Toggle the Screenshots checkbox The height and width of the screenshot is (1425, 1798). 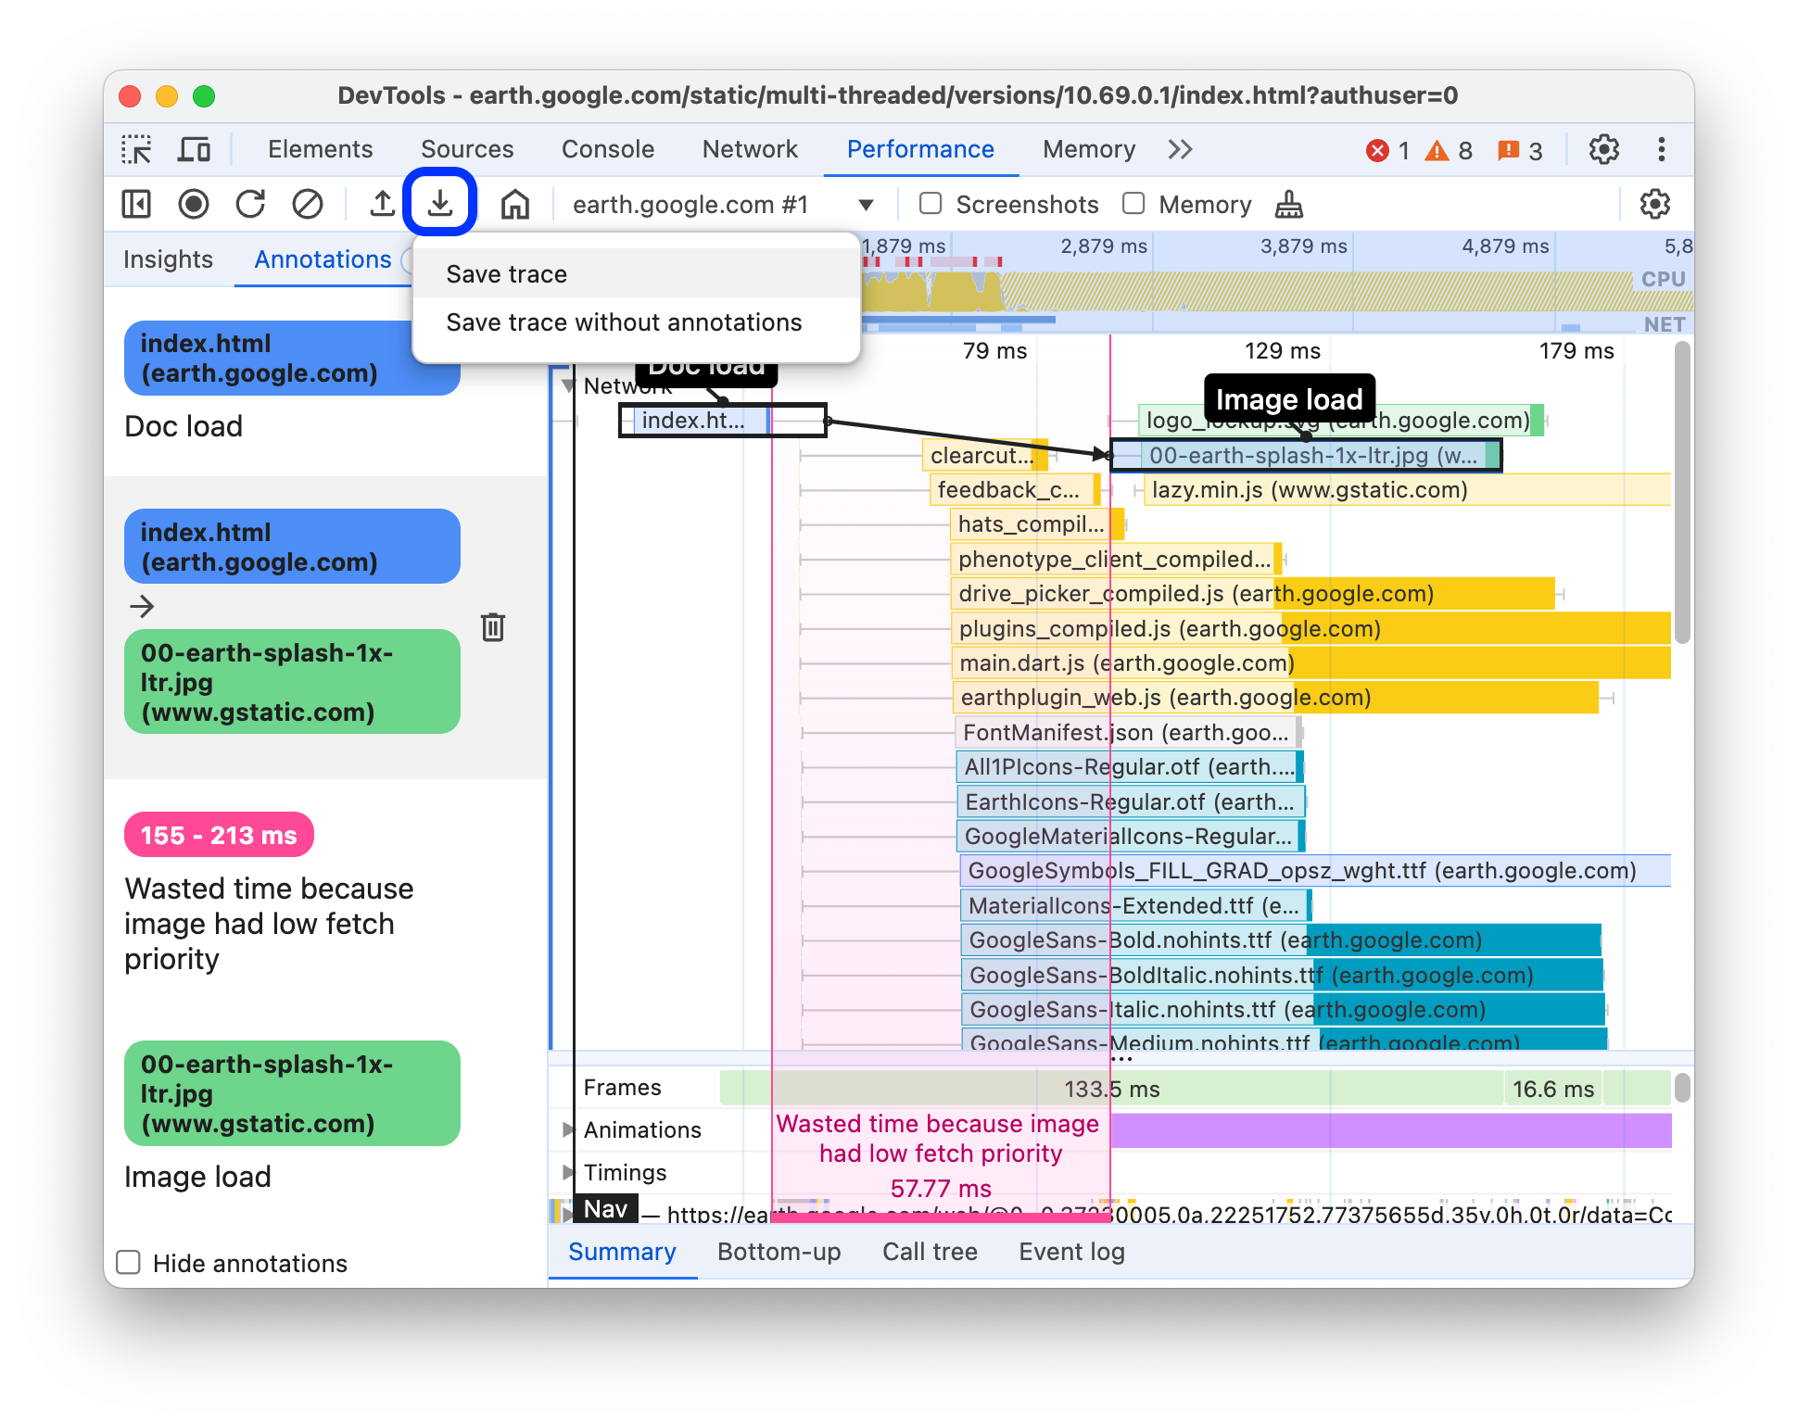tap(928, 204)
